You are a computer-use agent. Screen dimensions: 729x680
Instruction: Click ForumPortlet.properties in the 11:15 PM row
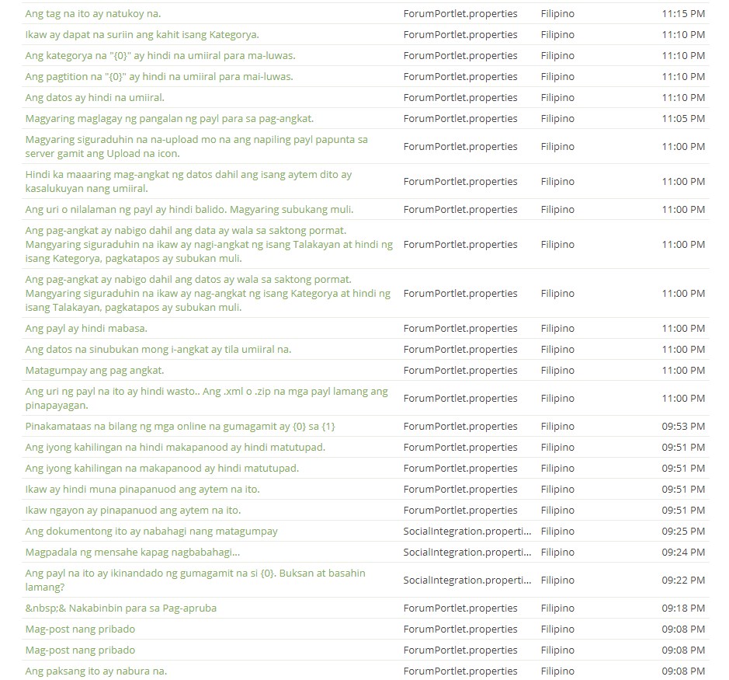point(460,14)
